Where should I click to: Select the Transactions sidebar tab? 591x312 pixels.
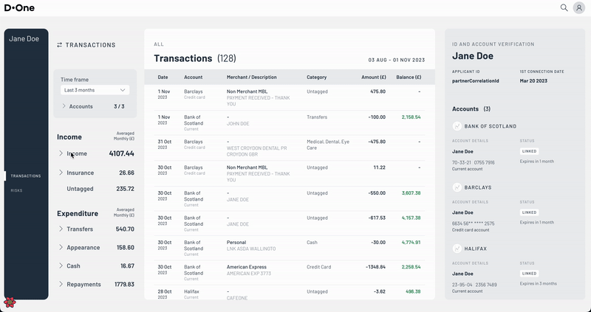tap(26, 176)
